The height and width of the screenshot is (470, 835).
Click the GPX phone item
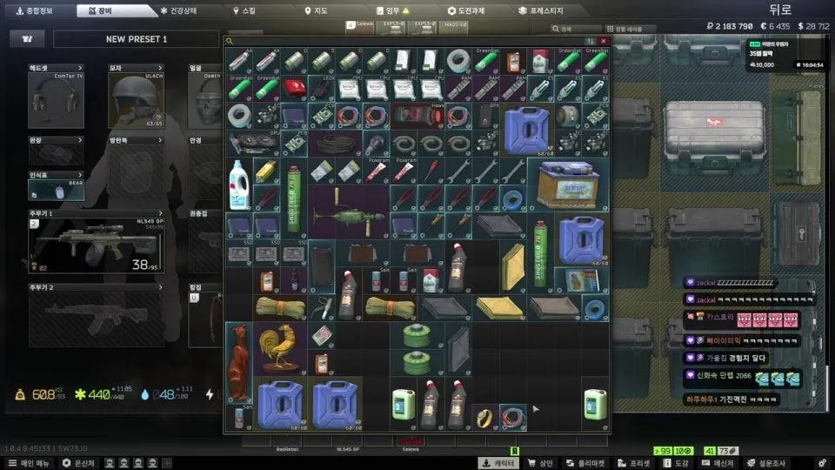(x=485, y=116)
